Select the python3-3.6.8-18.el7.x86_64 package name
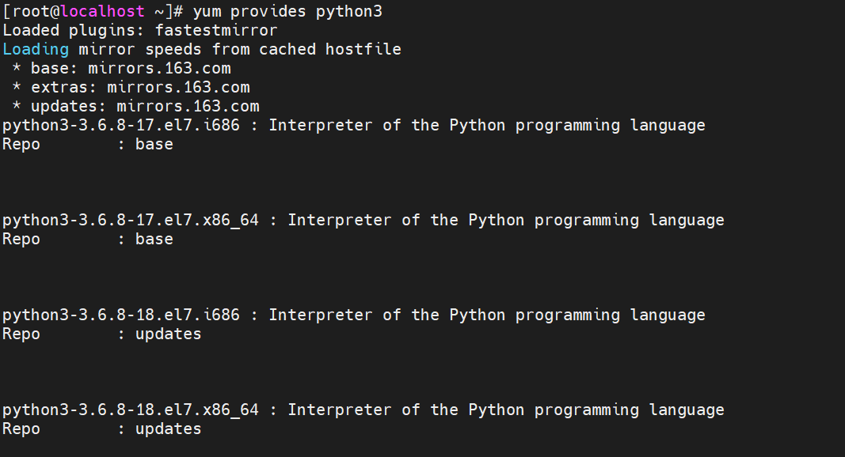This screenshot has width=845, height=457. tap(130, 410)
